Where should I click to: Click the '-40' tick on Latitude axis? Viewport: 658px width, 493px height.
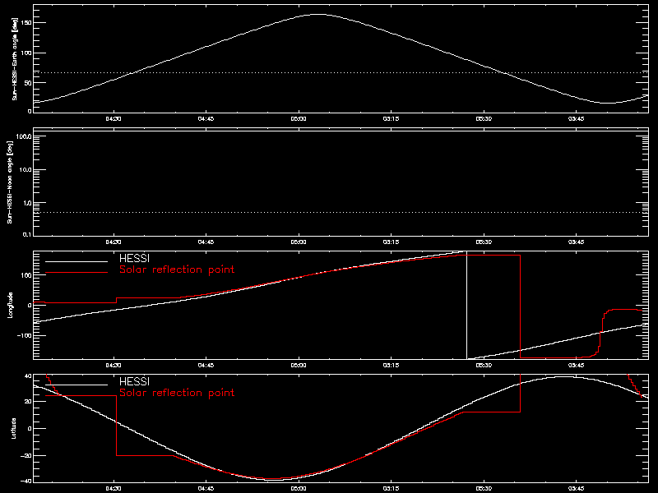26,481
